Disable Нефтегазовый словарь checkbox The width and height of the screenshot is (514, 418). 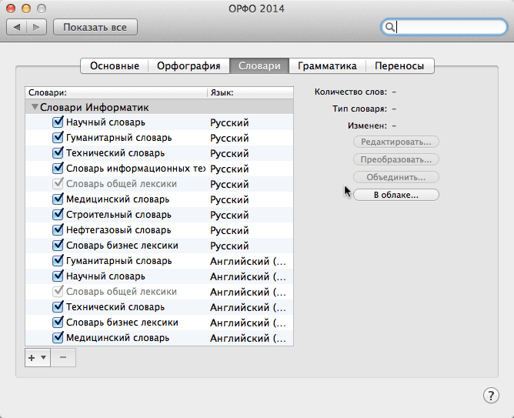point(58,230)
